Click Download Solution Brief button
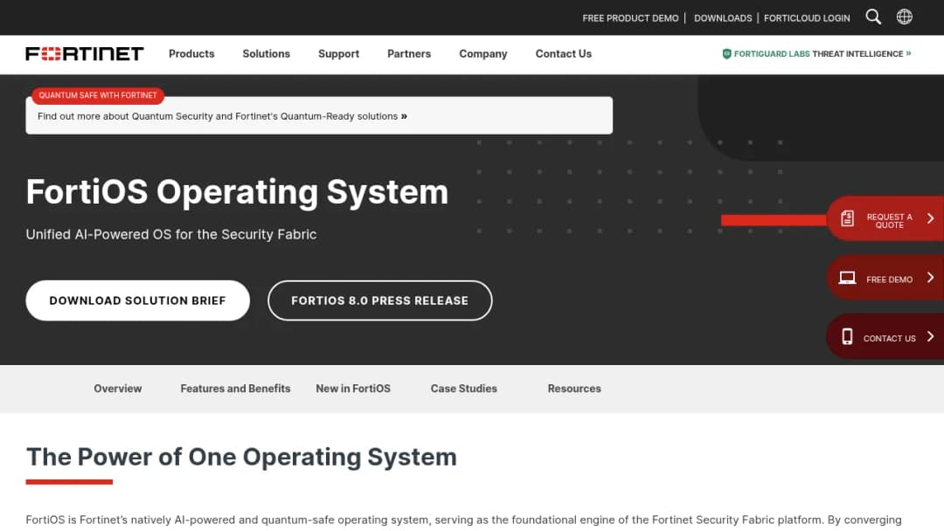This screenshot has width=944, height=531. coord(137,300)
